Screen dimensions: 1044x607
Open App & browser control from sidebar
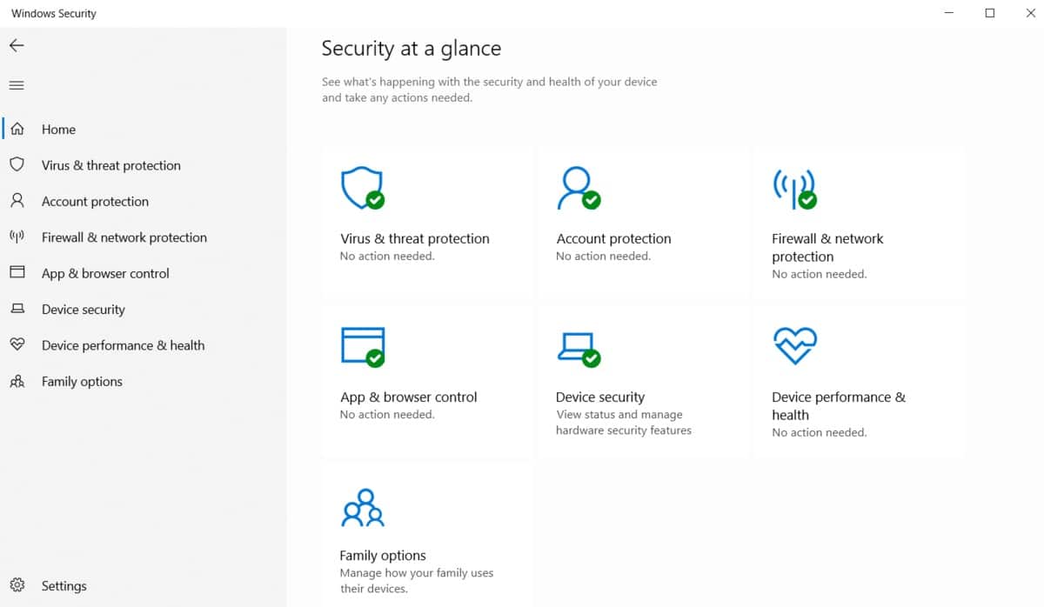point(104,273)
